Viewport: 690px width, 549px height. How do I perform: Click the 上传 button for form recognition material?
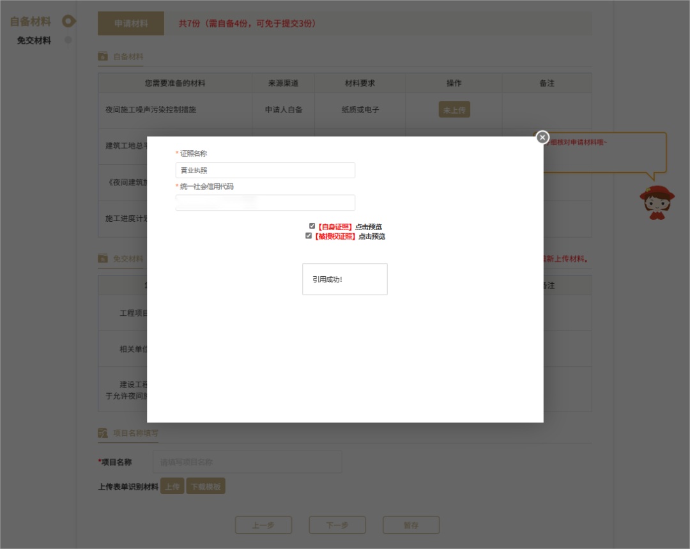172,486
